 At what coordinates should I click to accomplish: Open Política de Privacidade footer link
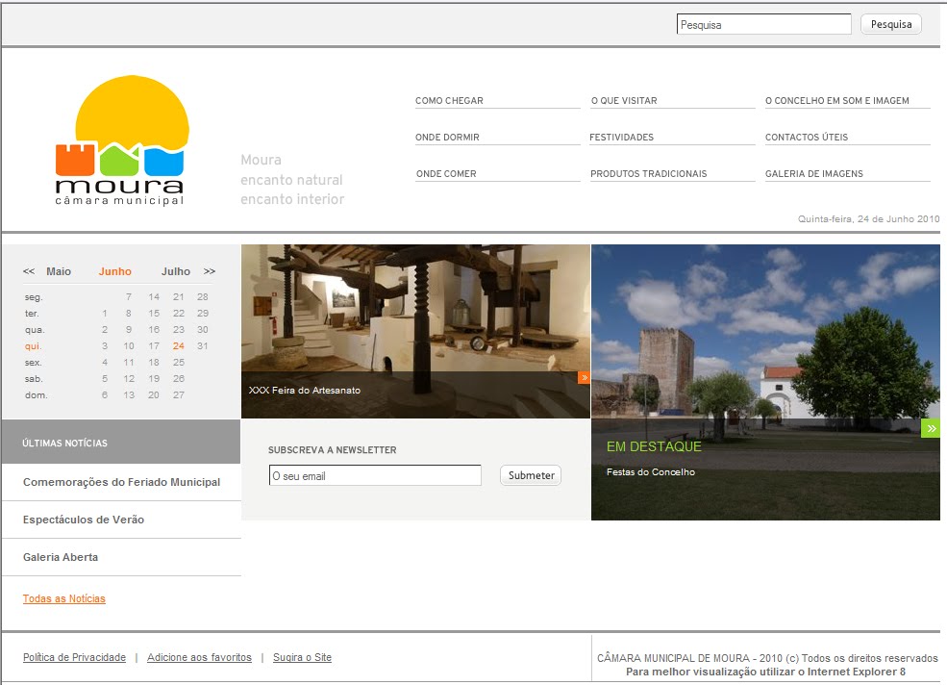coord(74,657)
